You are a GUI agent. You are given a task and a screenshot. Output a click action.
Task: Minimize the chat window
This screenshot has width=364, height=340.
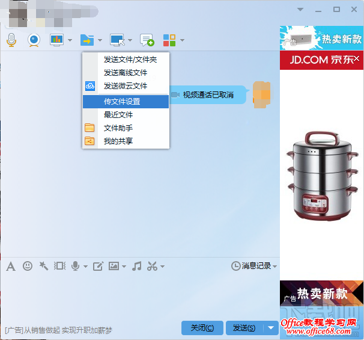coord(318,10)
